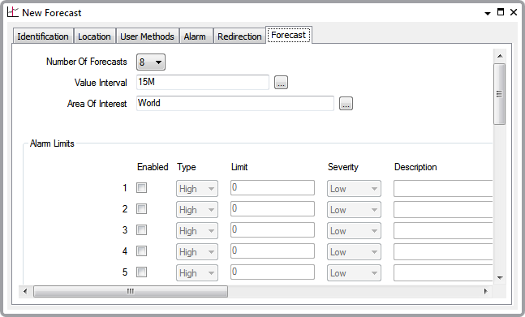Switch to the Identification tab

pos(43,36)
